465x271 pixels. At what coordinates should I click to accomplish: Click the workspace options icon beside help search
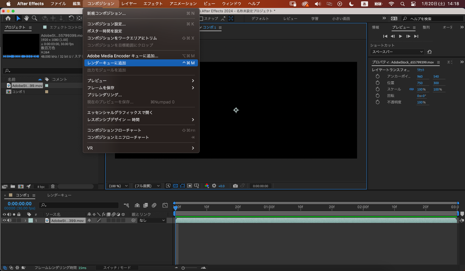coord(394,19)
